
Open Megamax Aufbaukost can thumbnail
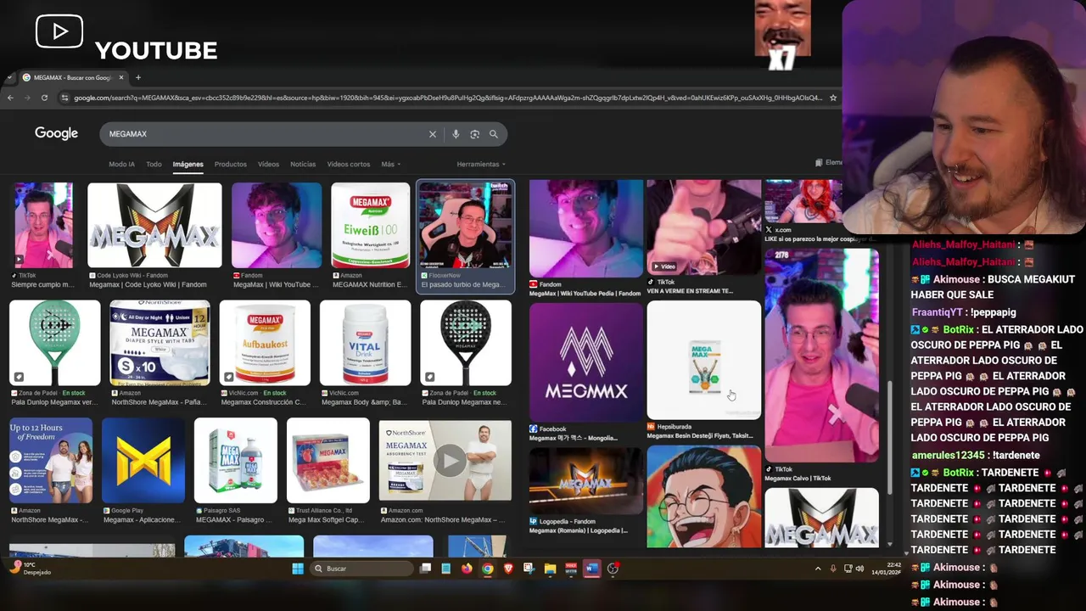coord(265,342)
